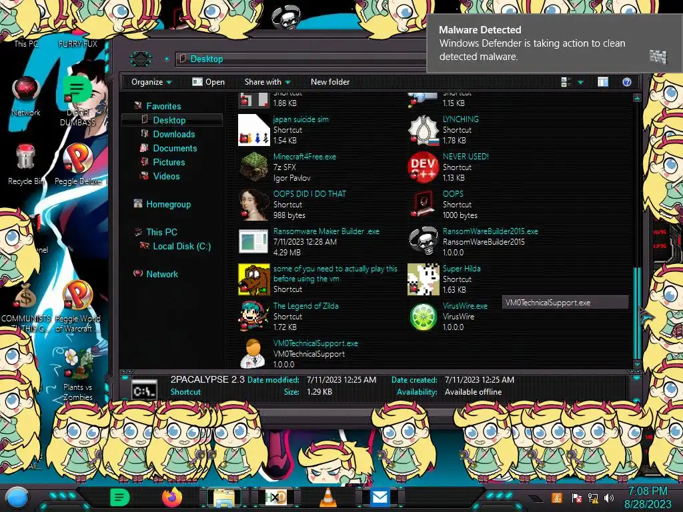Screen dimensions: 683x512
Task: Click the New folder button
Action: point(330,82)
